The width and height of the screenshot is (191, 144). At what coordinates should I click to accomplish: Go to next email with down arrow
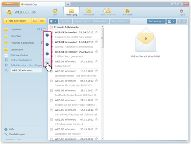coord(184,21)
